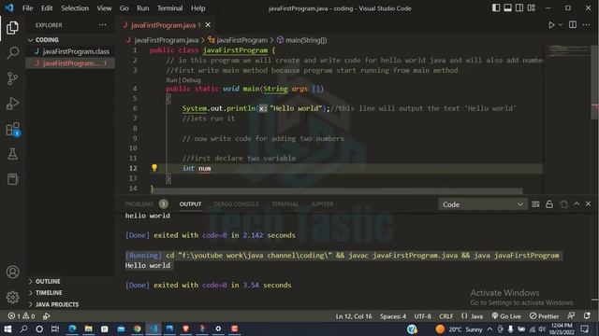
Task: Click Run code lens above main
Action: click(171, 80)
